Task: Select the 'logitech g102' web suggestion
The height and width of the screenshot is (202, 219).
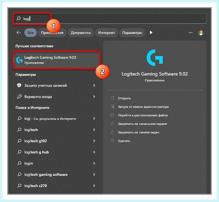Action: [56, 141]
